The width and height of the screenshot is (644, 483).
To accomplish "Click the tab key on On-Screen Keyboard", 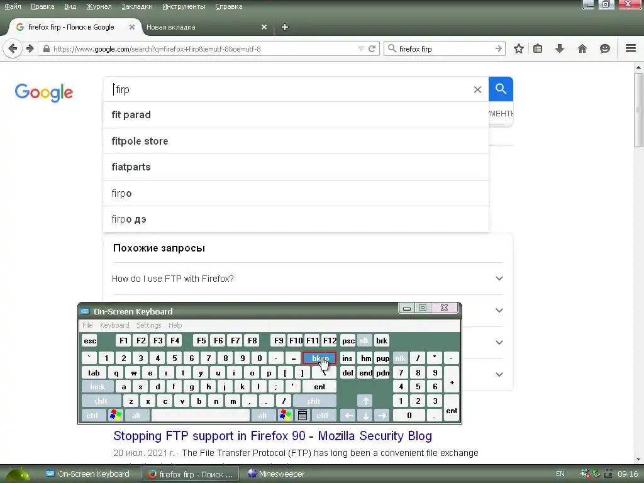I will click(94, 372).
